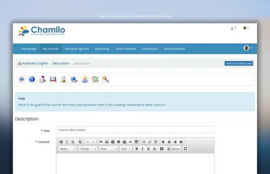
Task: Open the Format dropdown
Action: [x=88, y=149]
